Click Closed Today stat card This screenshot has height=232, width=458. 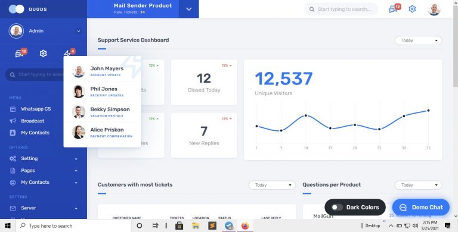[x=204, y=82]
